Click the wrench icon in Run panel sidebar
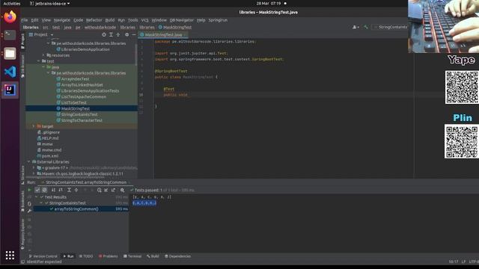 [x=29, y=211]
